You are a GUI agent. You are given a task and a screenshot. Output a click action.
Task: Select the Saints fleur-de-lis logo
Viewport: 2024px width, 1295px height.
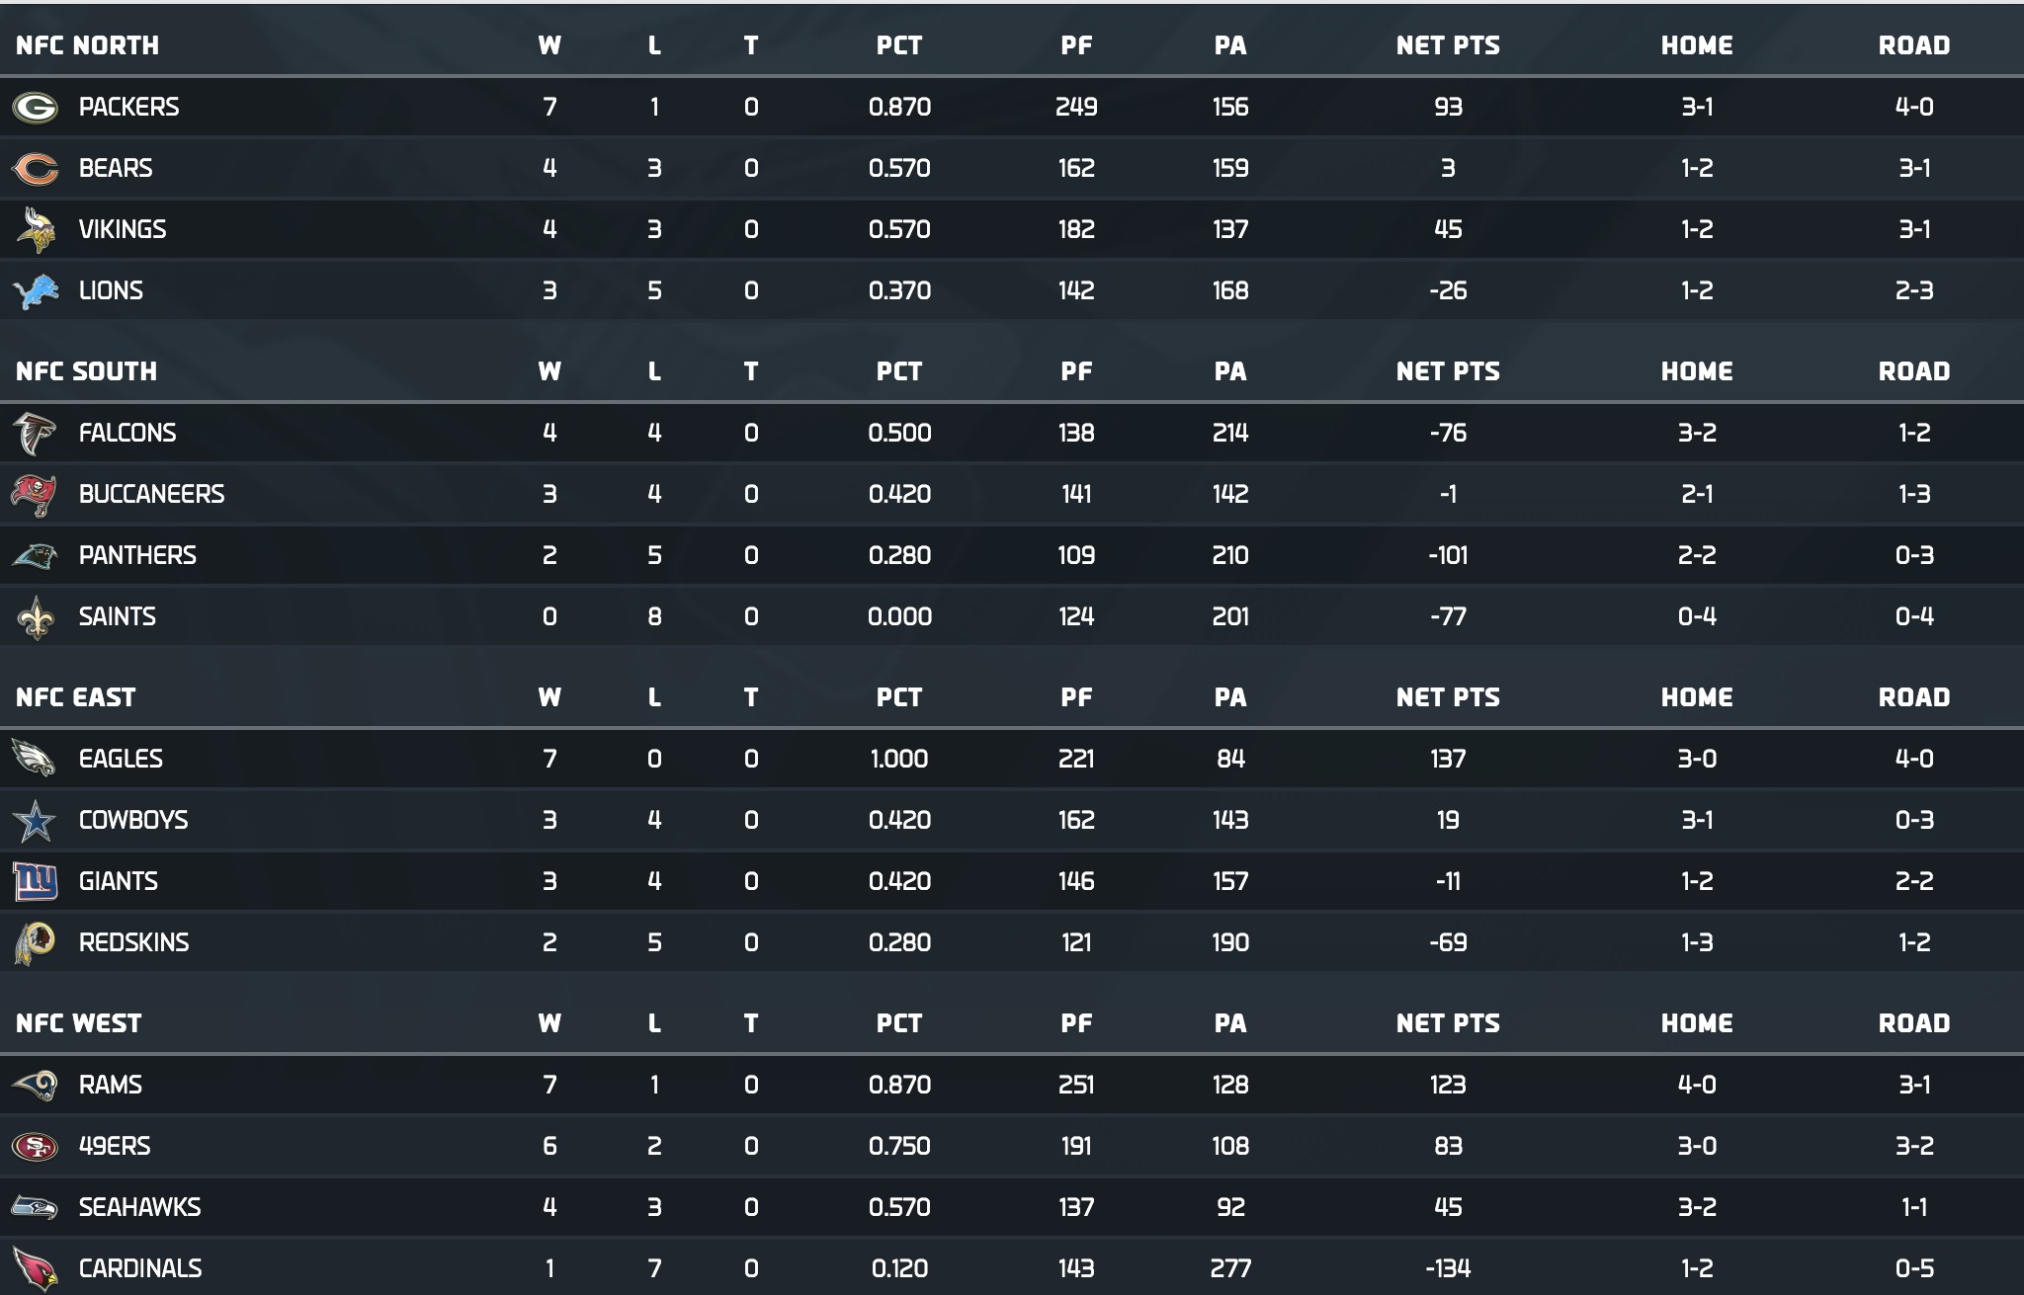click(x=36, y=616)
